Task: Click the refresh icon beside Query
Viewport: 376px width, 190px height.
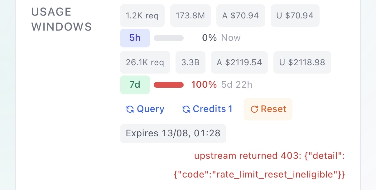Action: [x=130, y=109]
